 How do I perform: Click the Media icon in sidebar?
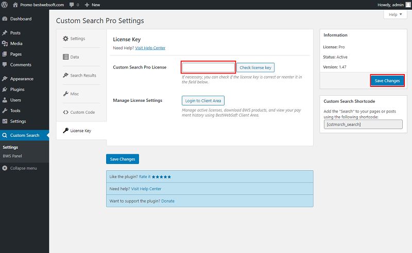5,44
